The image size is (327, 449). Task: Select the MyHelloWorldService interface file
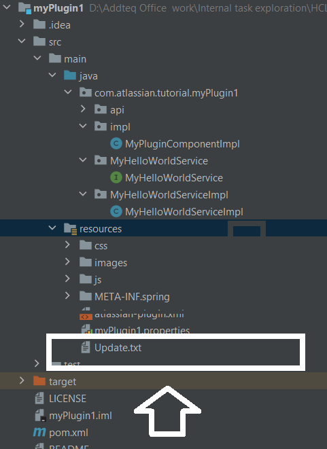point(174,178)
